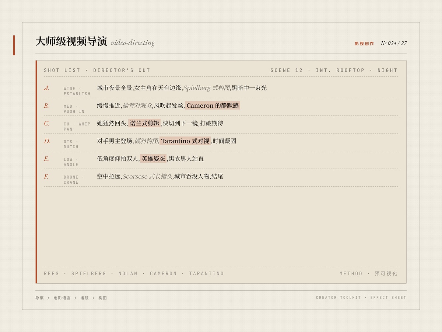Click the italic phrase 她背对观众
The width and height of the screenshot is (442, 332).
137,106
